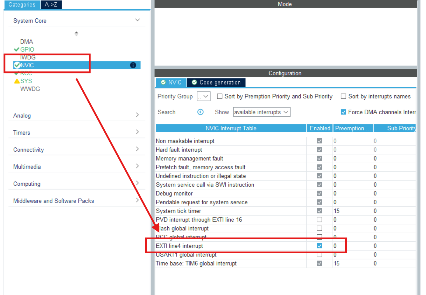
Task: Collapse the System Core category
Action: [137, 20]
